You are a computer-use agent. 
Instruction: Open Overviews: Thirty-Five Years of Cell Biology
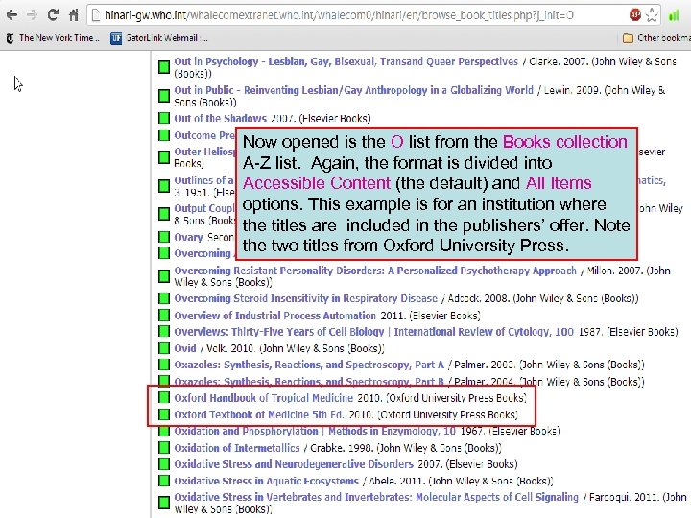point(373,331)
